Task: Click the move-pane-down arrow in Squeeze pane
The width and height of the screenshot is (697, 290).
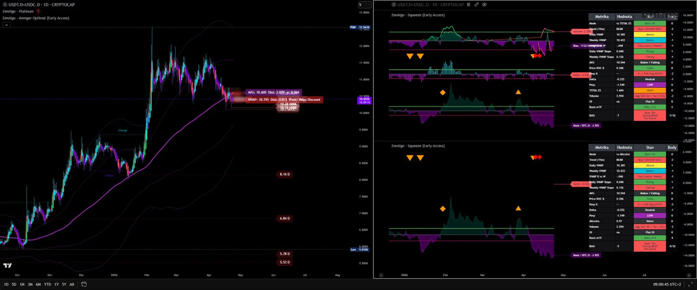Action: tap(653, 15)
